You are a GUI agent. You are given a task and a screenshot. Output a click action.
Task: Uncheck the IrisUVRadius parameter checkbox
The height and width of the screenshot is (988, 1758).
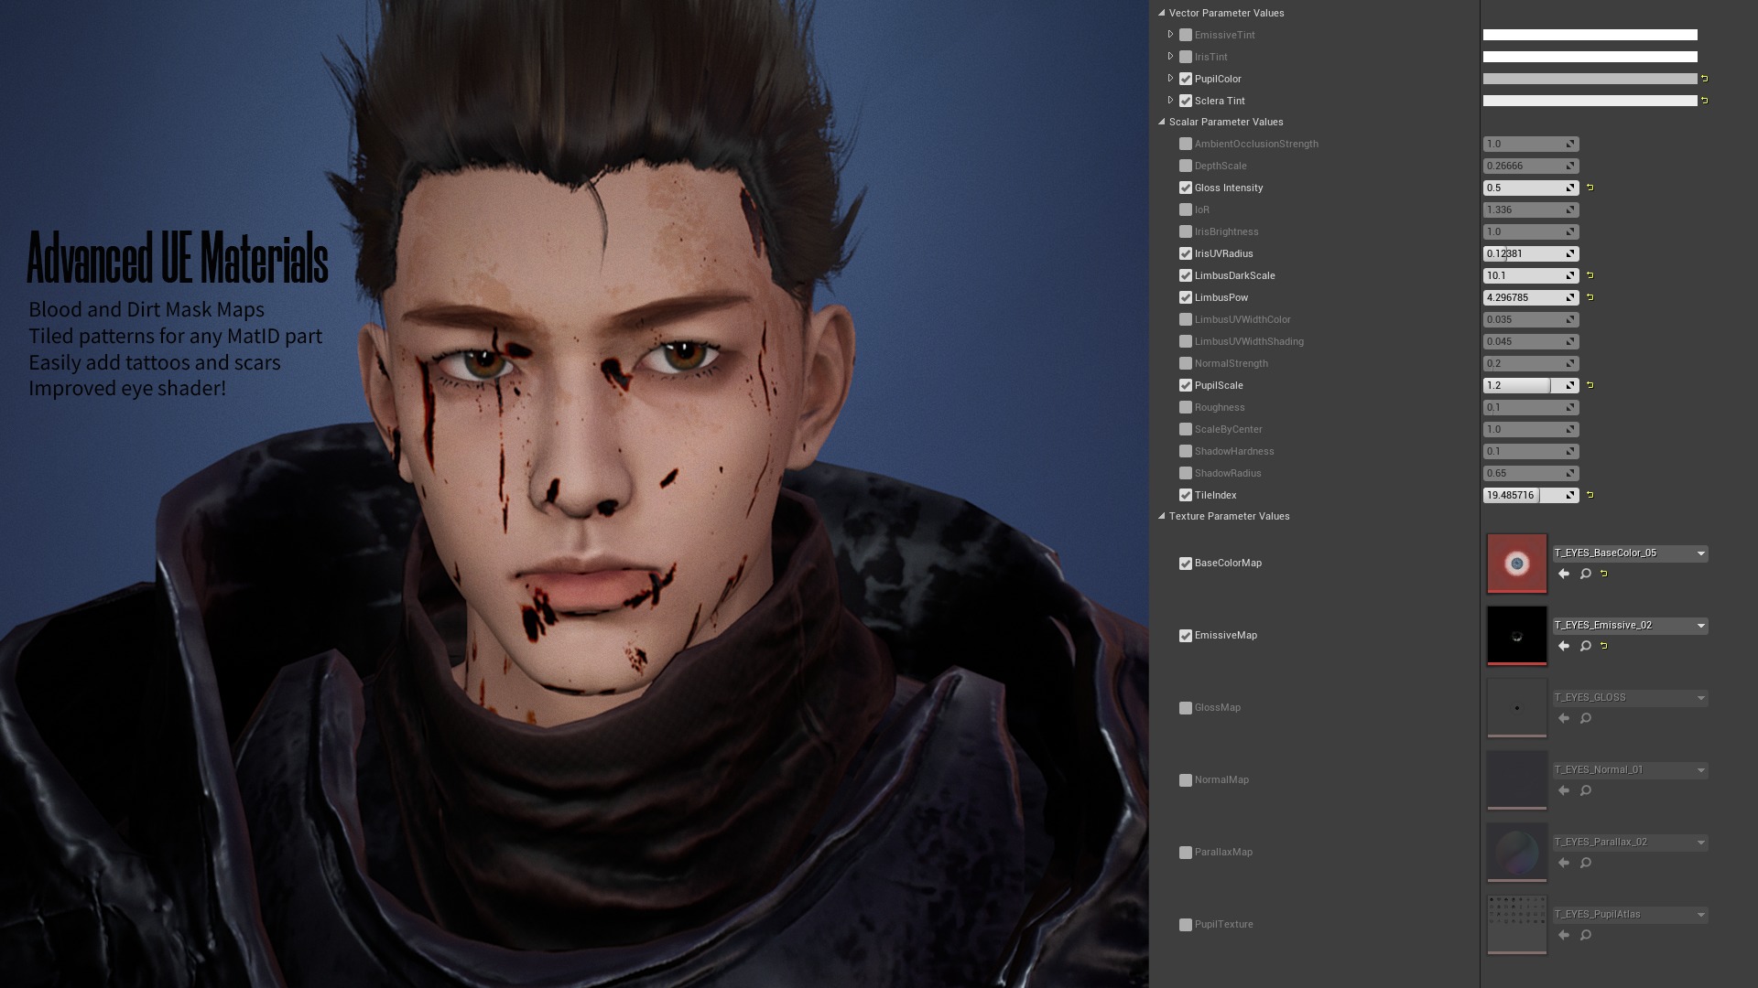coord(1186,253)
